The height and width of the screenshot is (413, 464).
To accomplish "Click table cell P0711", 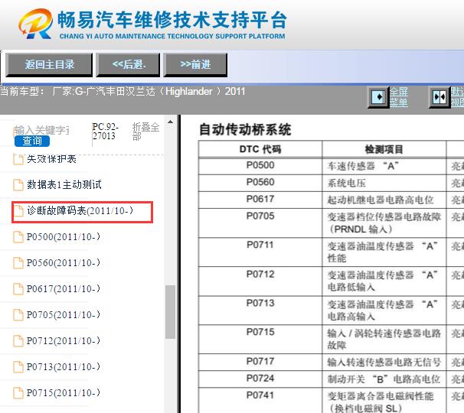I will pyautogui.click(x=260, y=252).
